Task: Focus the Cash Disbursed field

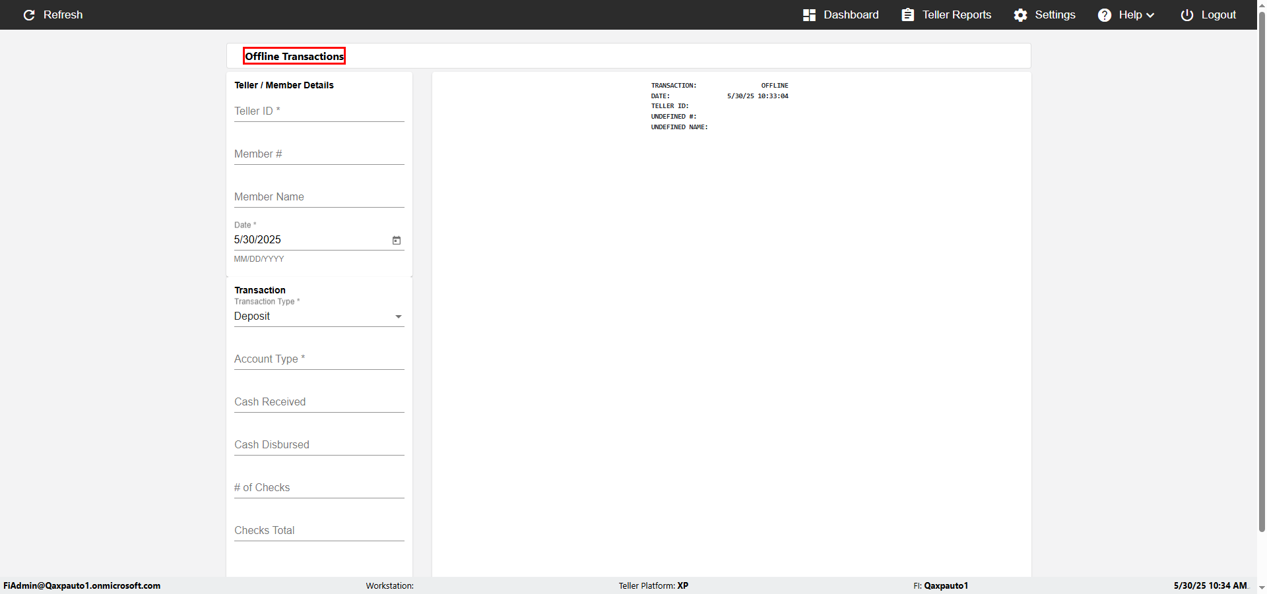Action: coord(319,445)
